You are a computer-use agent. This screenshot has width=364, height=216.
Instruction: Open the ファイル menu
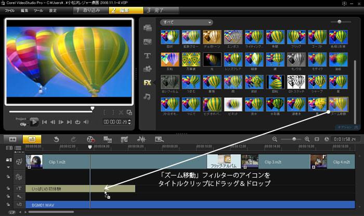[x=9, y=10]
